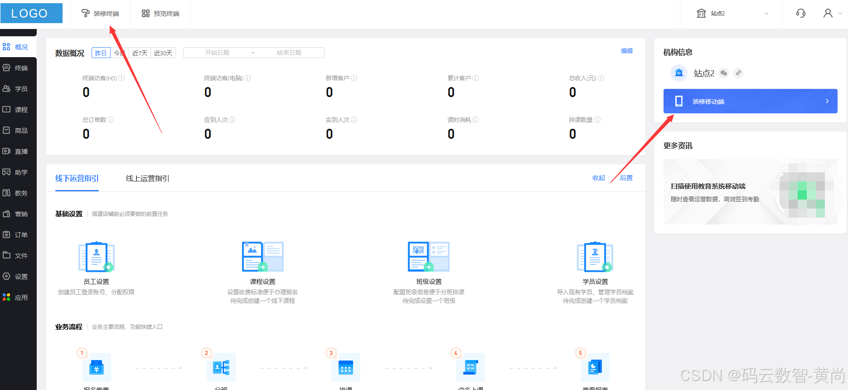This screenshot has height=390, width=848.
Task: Click step 3 workflow icon
Action: tap(346, 367)
